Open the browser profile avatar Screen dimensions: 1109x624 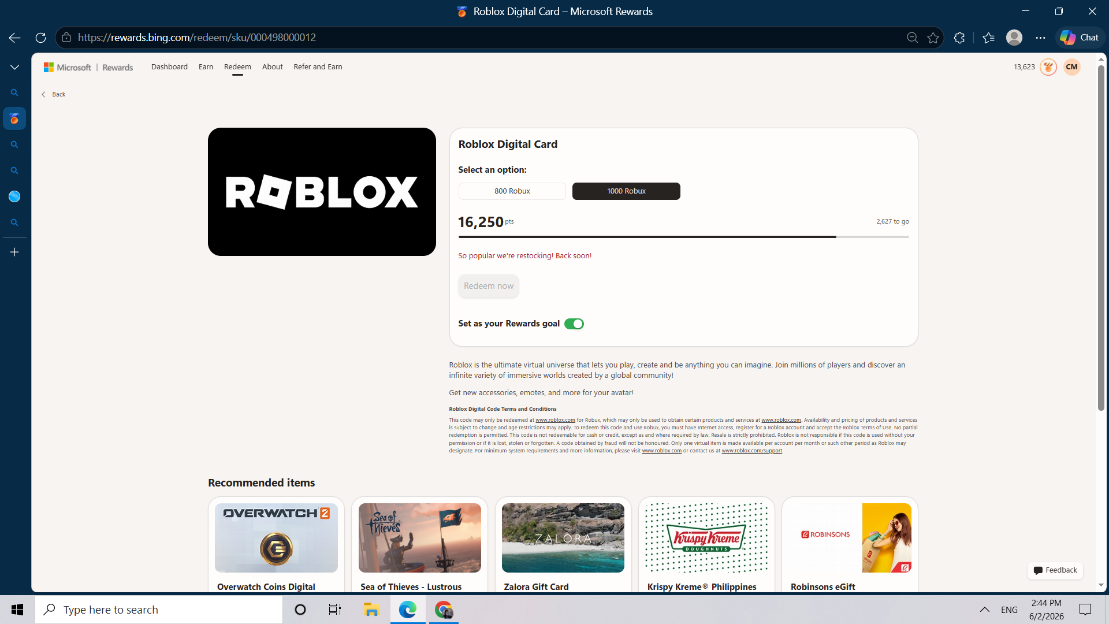[1014, 38]
